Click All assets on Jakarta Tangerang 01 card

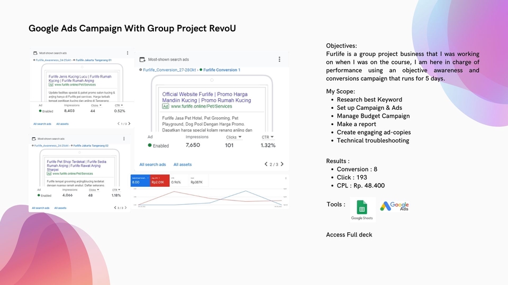pyautogui.click(x=62, y=123)
